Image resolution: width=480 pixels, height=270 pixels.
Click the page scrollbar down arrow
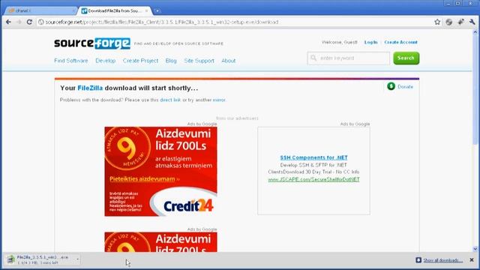coord(475,249)
